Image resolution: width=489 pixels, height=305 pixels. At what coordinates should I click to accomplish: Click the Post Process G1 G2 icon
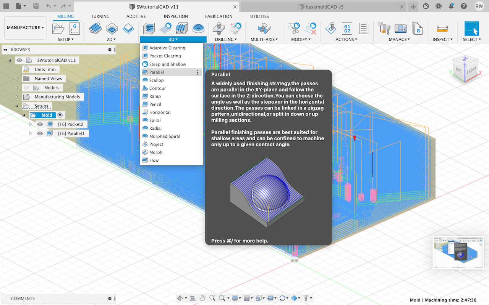click(347, 29)
